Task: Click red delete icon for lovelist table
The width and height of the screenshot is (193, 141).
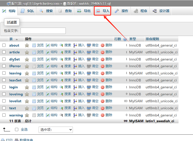Action: click(x=103, y=101)
